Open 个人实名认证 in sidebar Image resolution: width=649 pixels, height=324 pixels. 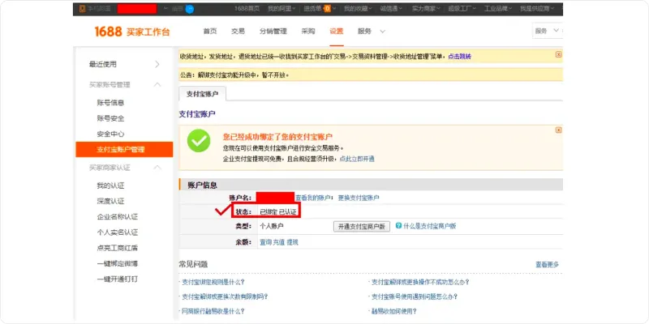(x=117, y=232)
